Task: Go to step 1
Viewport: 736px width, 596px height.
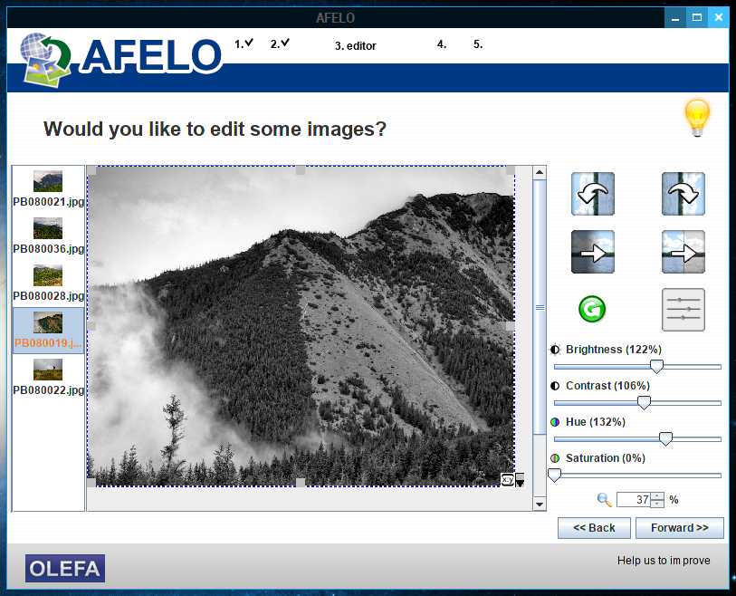Action: click(x=244, y=43)
